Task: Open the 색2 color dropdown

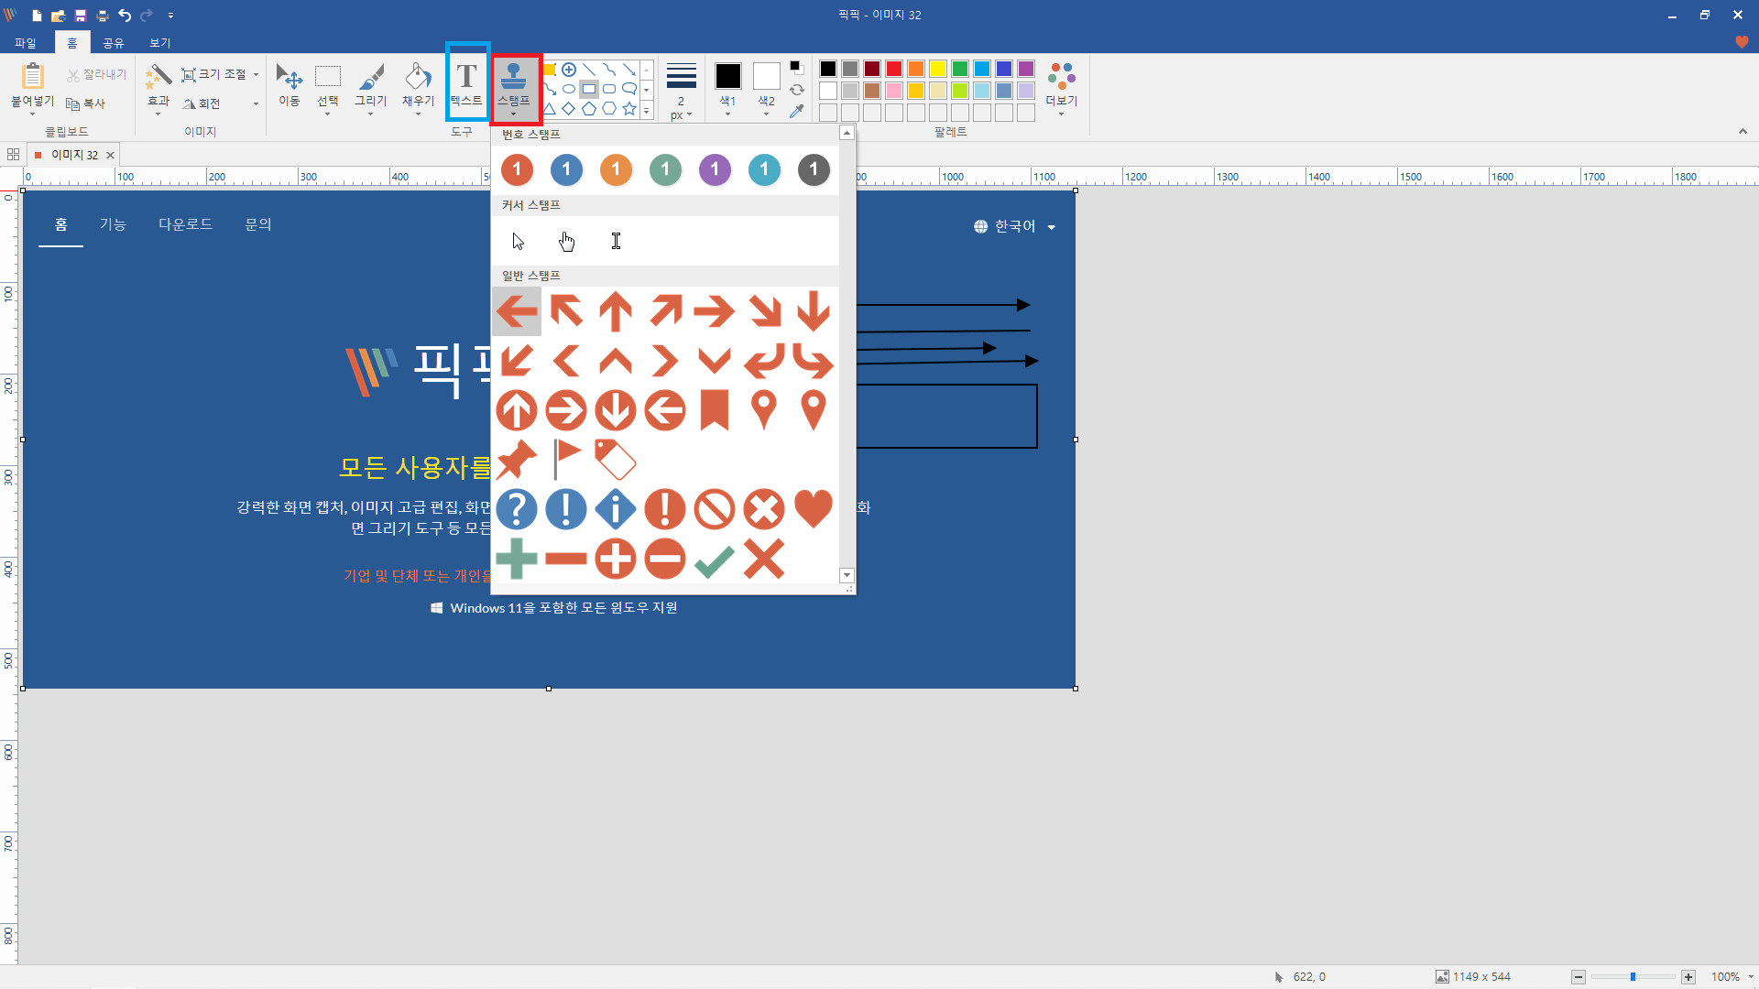Action: point(766,114)
